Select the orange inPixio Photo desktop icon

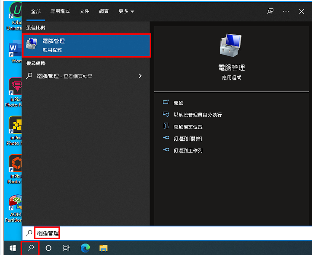[x=14, y=169]
